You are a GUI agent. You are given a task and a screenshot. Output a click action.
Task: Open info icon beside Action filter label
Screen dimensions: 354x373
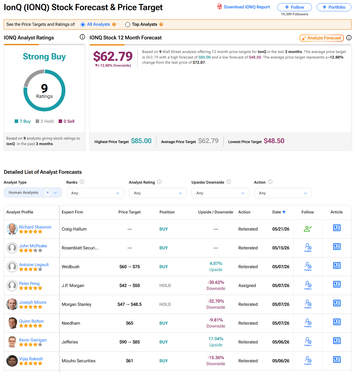270,182
